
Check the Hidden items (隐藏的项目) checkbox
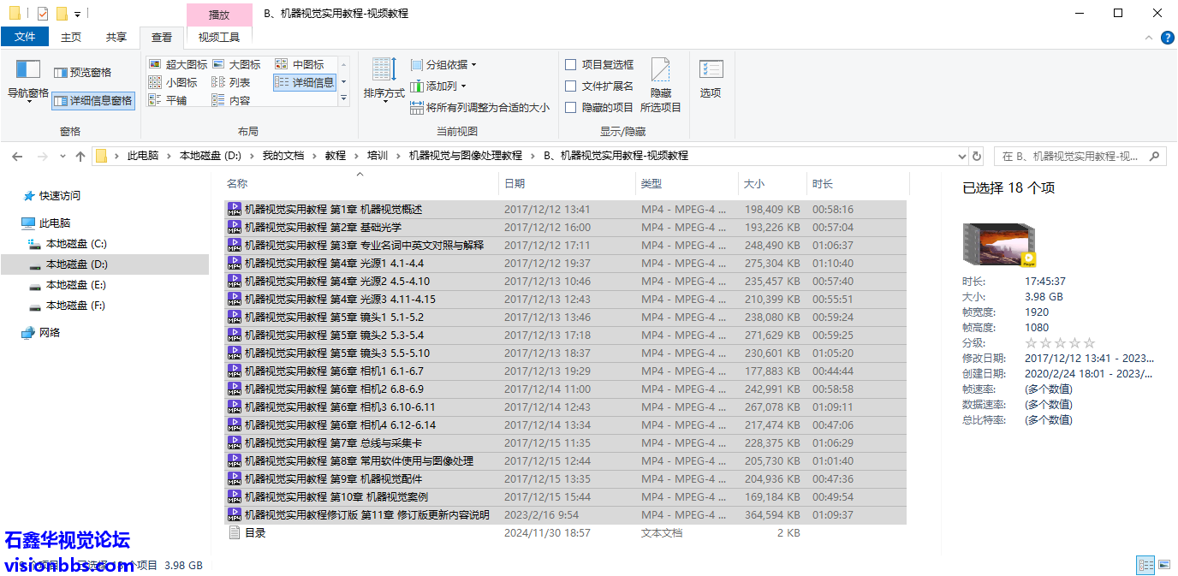tap(571, 107)
